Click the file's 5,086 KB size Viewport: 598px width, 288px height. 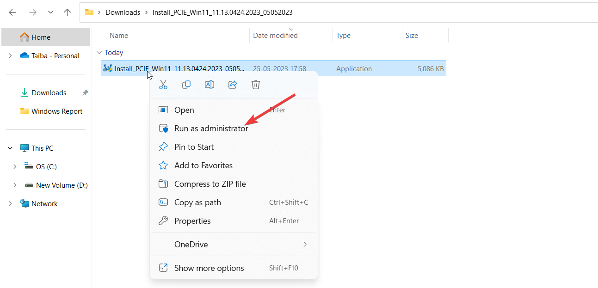431,69
